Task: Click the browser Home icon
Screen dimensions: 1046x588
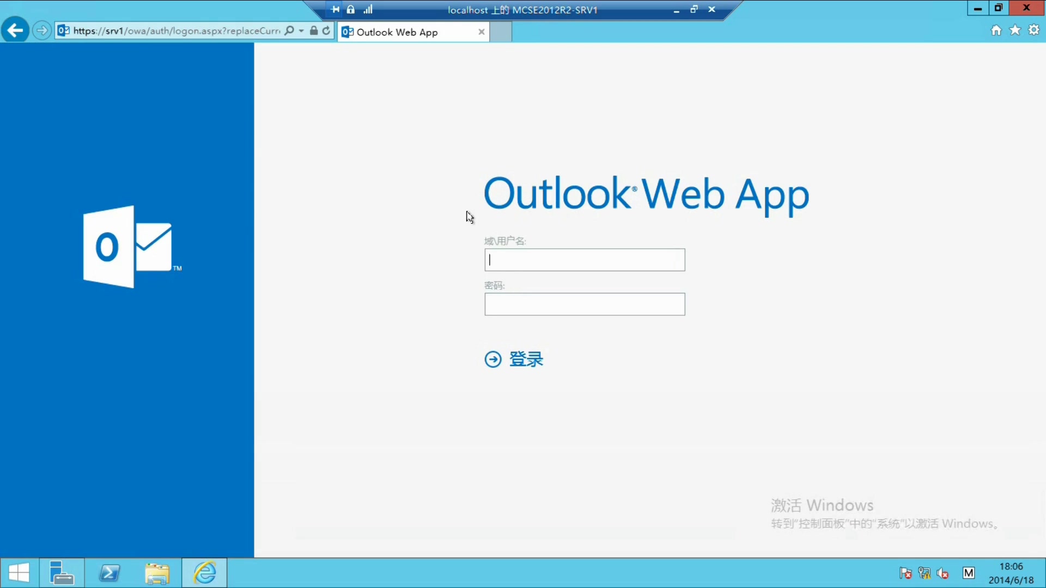Action: pos(996,30)
